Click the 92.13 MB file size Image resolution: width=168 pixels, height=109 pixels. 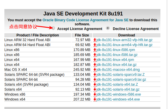coord(83,89)
